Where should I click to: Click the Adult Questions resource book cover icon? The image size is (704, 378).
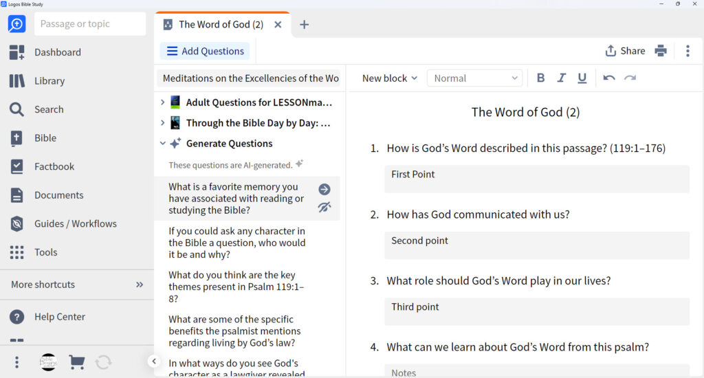click(175, 102)
